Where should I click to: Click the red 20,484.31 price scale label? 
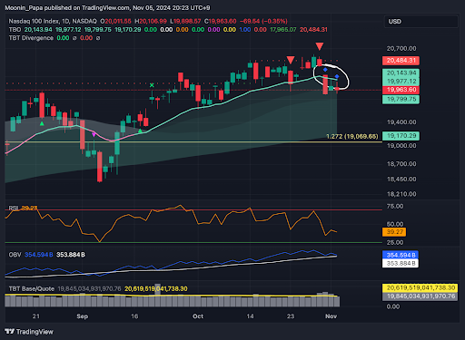[x=401, y=61]
